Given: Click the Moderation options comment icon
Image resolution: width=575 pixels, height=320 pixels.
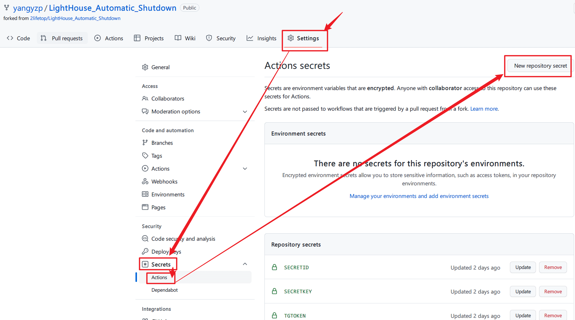Looking at the screenshot, I should coord(145,111).
